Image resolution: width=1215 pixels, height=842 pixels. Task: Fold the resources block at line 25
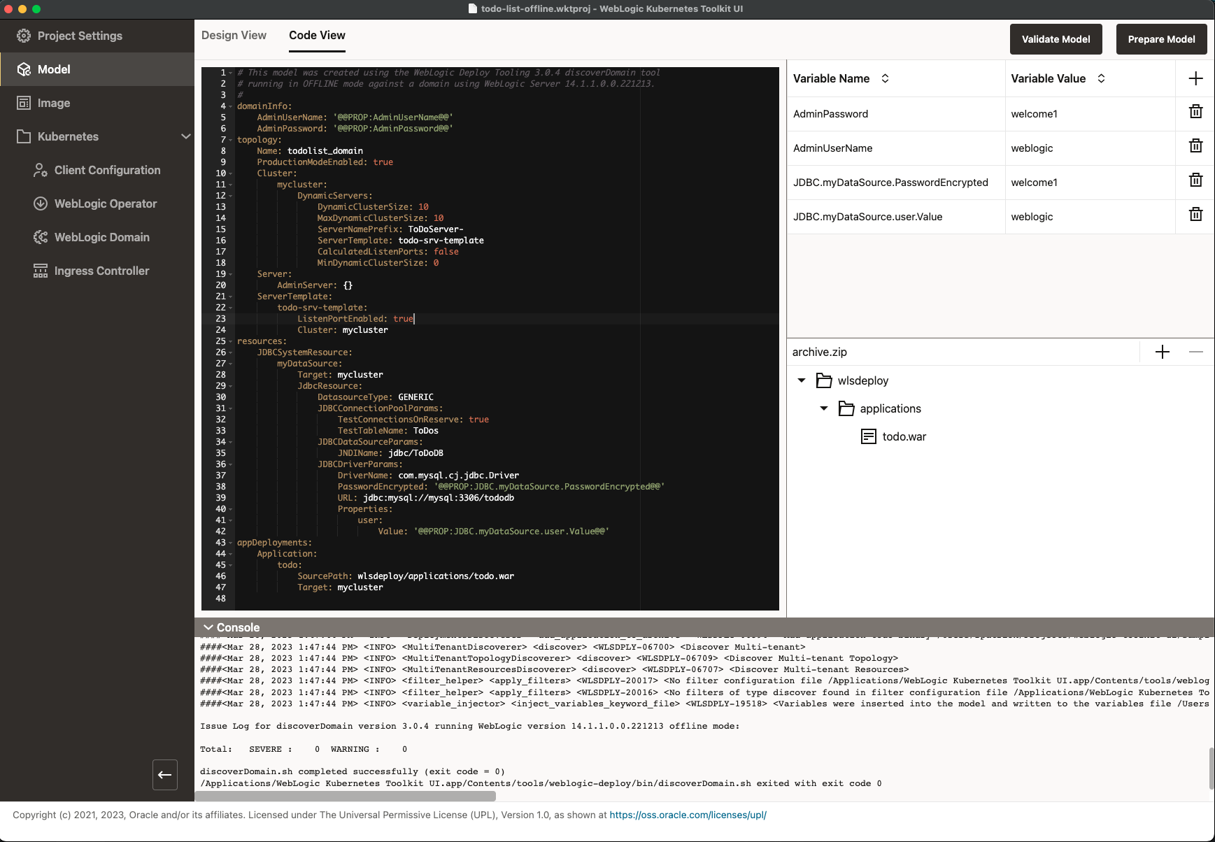point(231,341)
